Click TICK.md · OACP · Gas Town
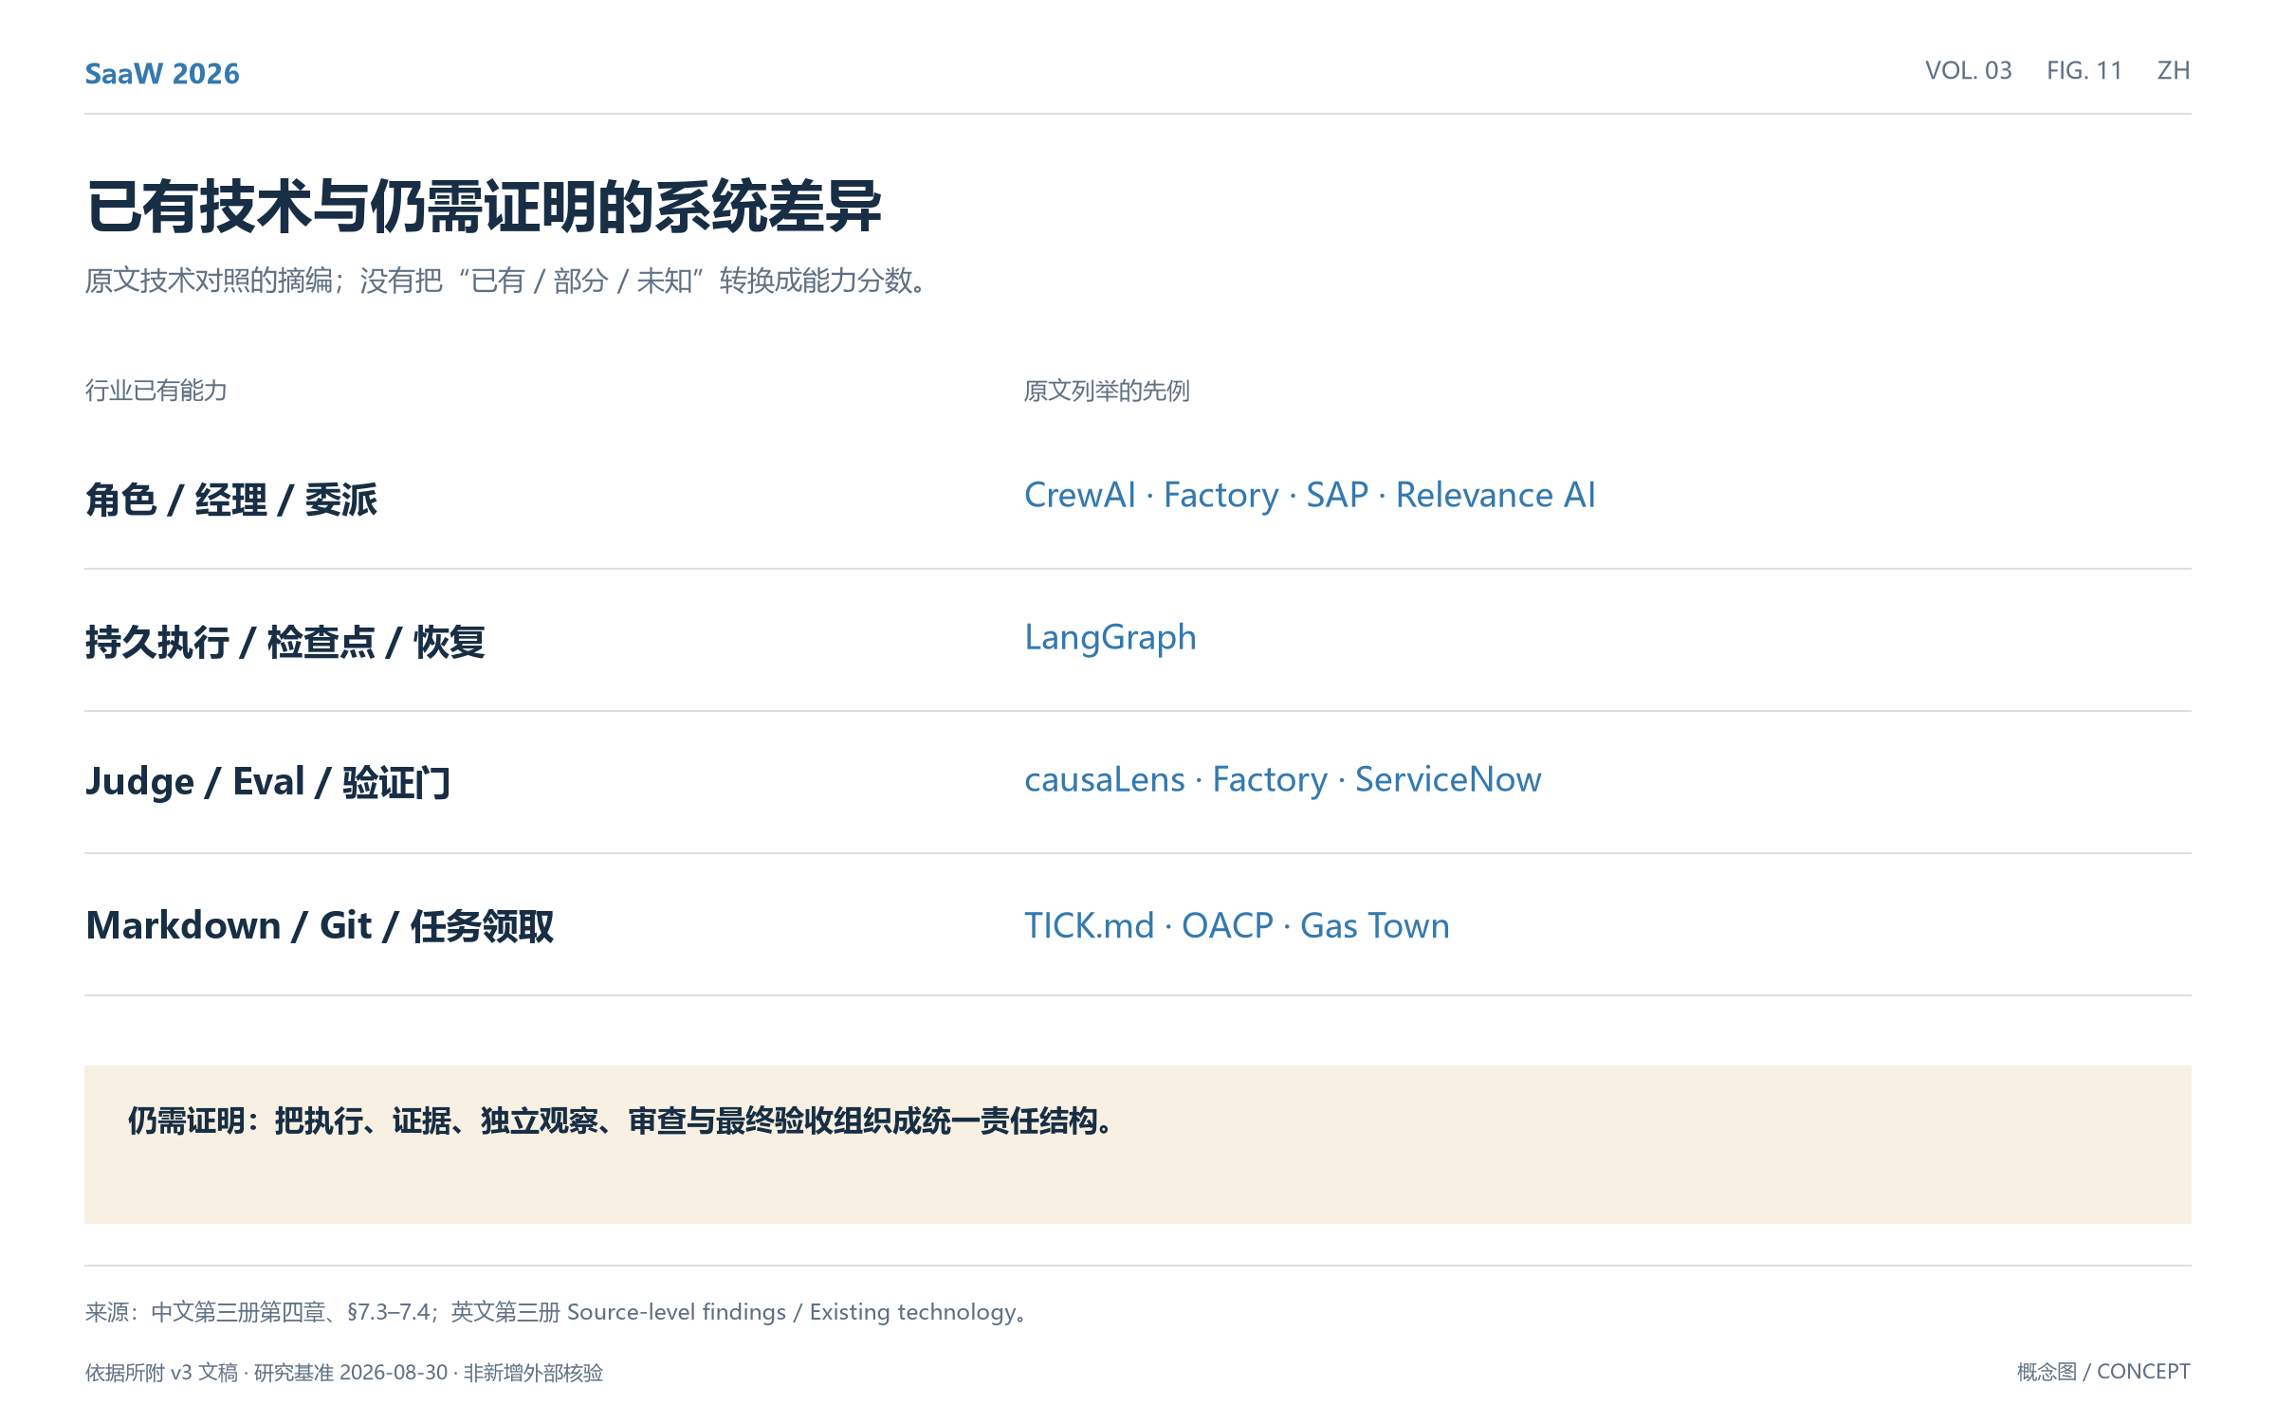 pyautogui.click(x=1237, y=925)
